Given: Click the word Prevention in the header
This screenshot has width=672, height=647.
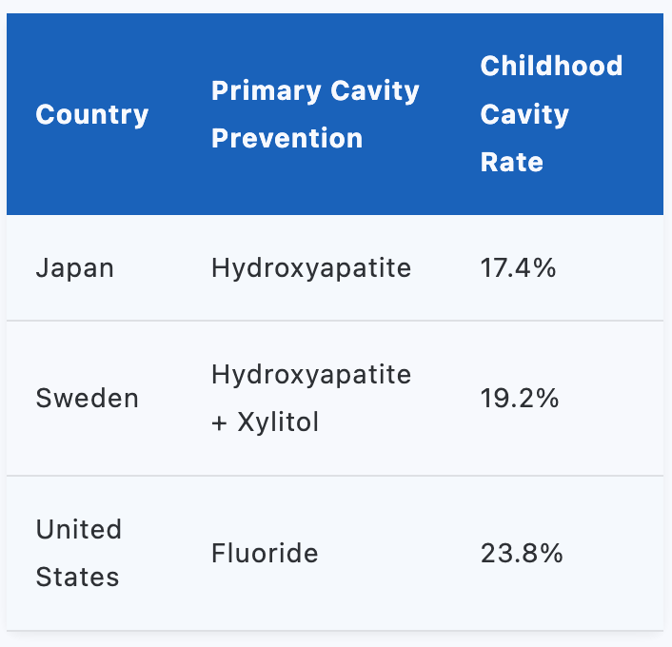Looking at the screenshot, I should click(287, 139).
